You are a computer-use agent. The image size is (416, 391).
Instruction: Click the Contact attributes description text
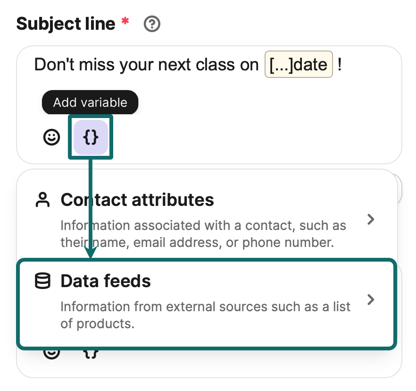click(203, 234)
